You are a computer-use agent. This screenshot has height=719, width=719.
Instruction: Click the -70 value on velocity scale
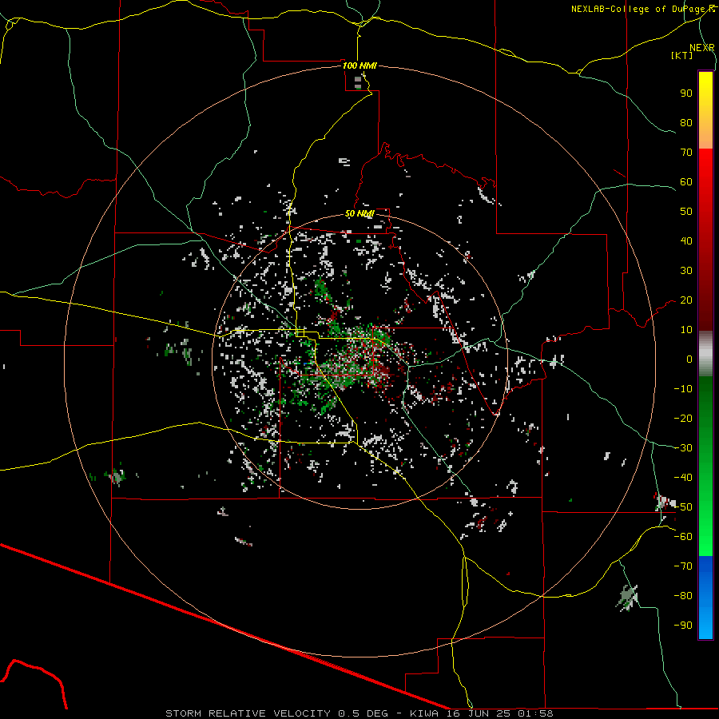coord(683,566)
